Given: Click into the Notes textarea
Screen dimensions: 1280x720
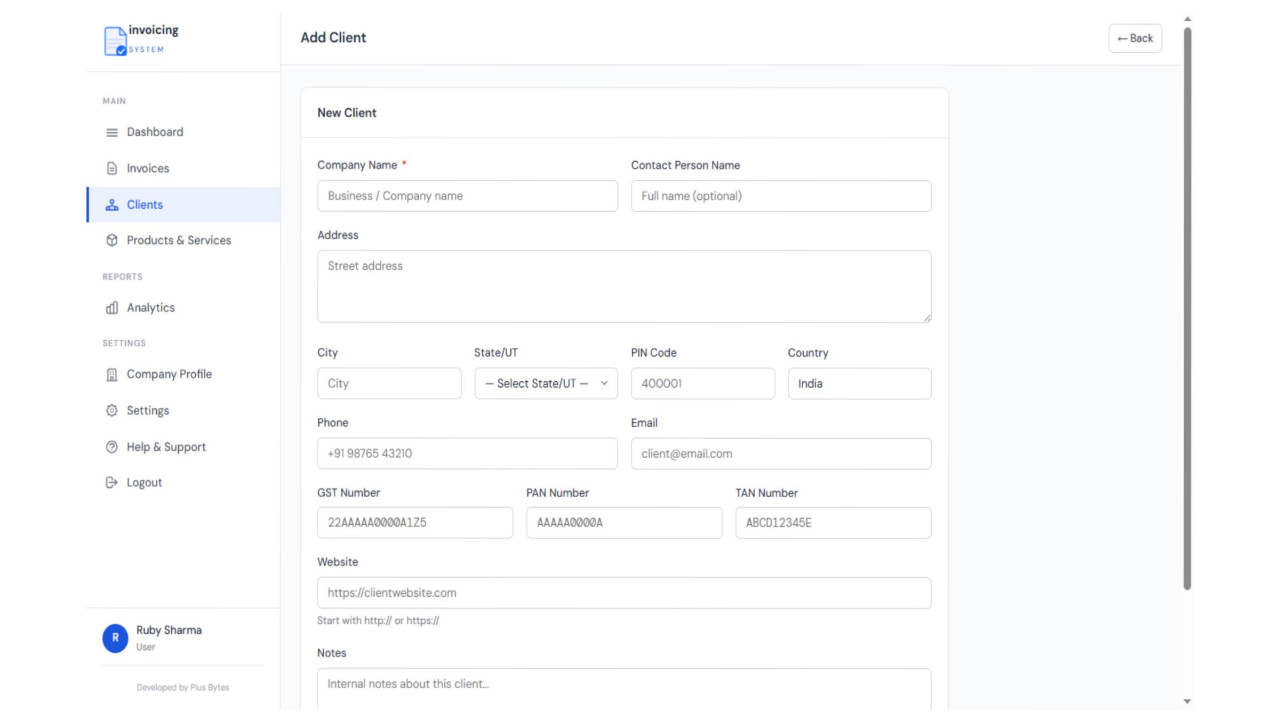Looking at the screenshot, I should click(x=625, y=689).
